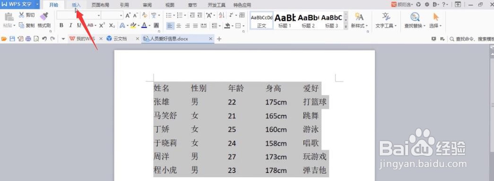Switch to the 开发工具 ribbon tab
494x181 pixels.
point(216,5)
